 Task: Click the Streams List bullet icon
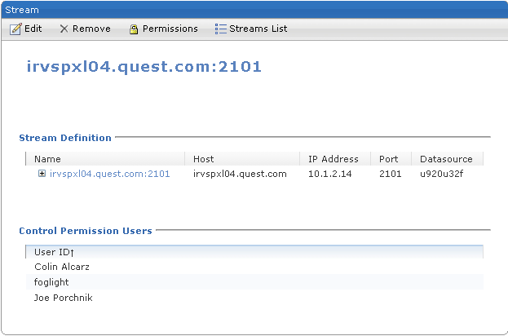point(220,29)
